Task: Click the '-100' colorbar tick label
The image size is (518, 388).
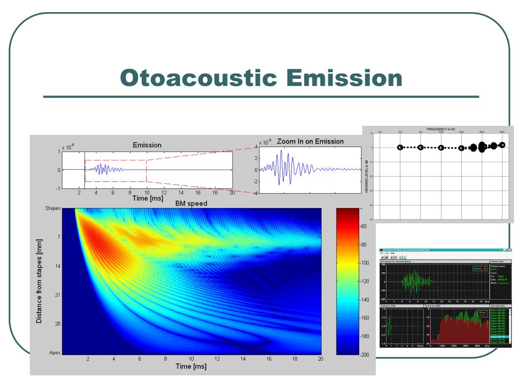Action: click(364, 263)
